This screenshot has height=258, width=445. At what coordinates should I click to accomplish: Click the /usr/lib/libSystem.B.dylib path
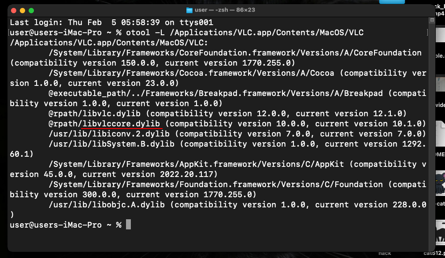click(x=111, y=144)
